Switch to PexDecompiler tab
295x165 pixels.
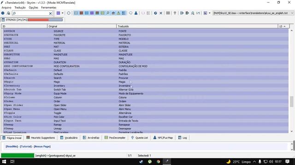[x=115, y=137]
